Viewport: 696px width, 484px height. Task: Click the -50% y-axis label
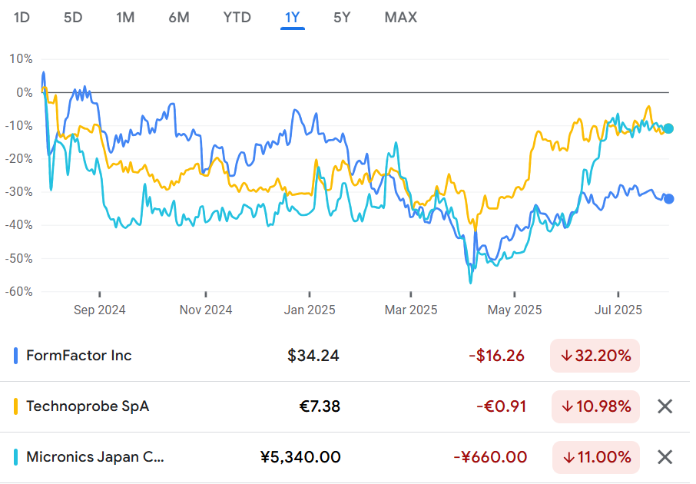(x=18, y=258)
